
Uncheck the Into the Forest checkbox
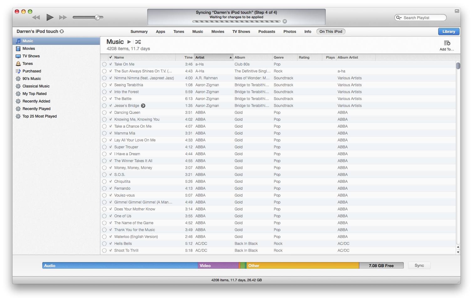pyautogui.click(x=111, y=92)
